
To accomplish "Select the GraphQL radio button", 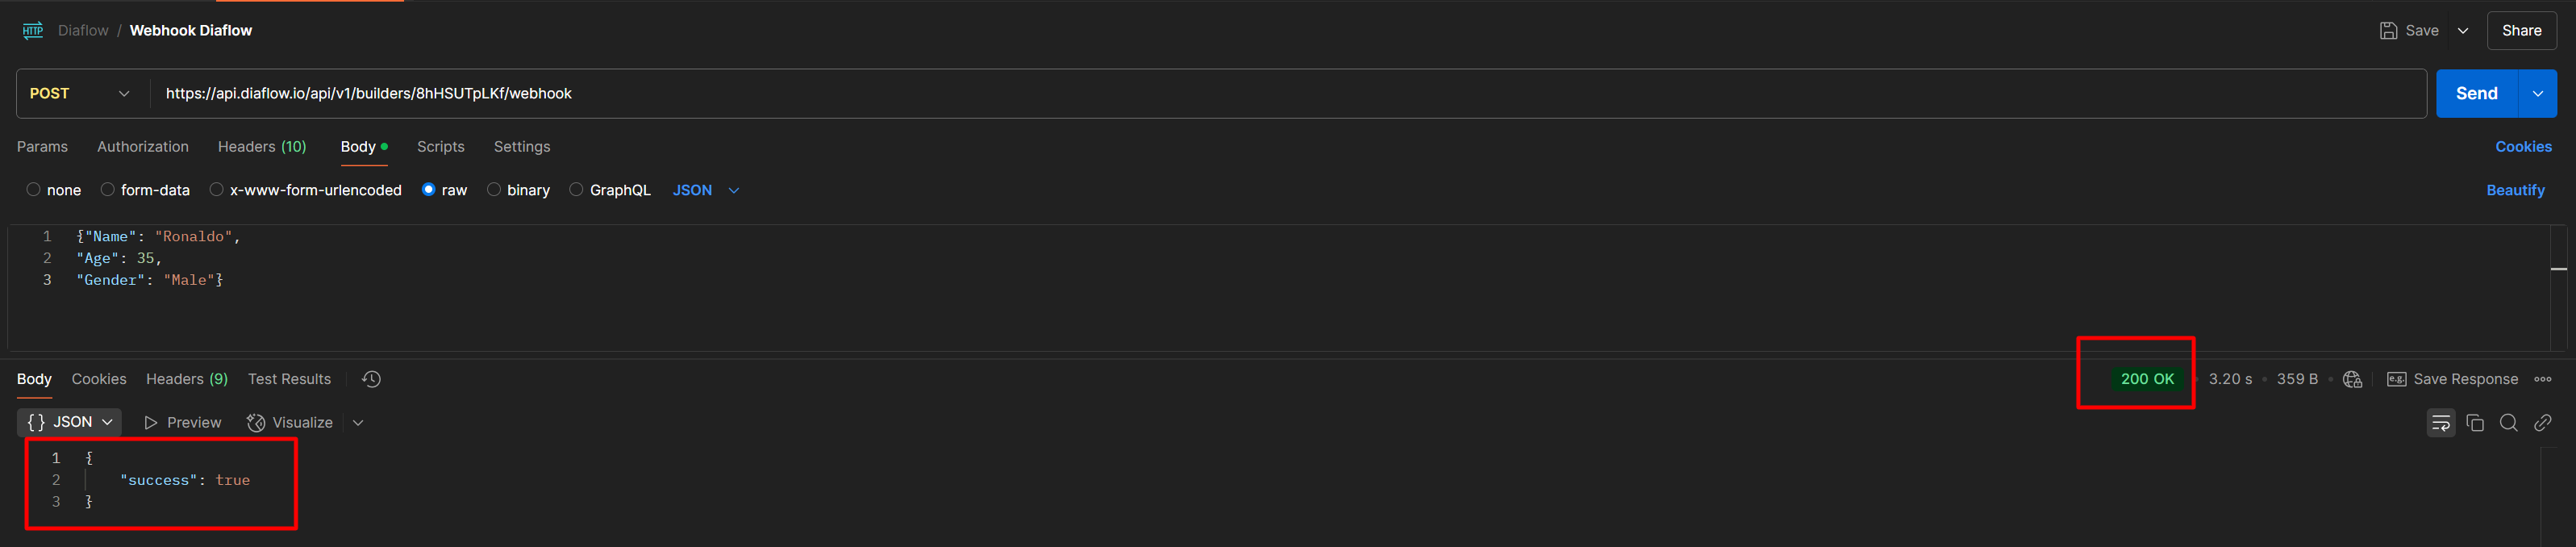I will tap(576, 190).
